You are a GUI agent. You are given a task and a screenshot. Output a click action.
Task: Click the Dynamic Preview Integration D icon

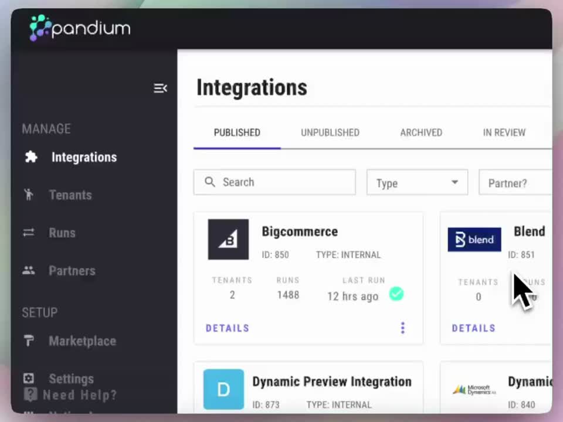223,389
